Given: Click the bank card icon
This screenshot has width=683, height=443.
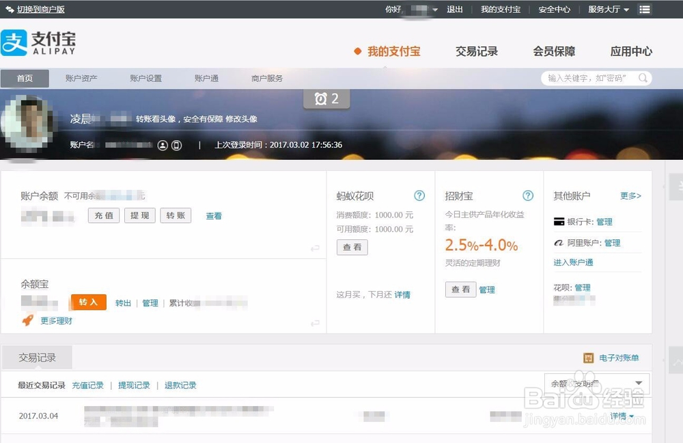Looking at the screenshot, I should [x=559, y=221].
